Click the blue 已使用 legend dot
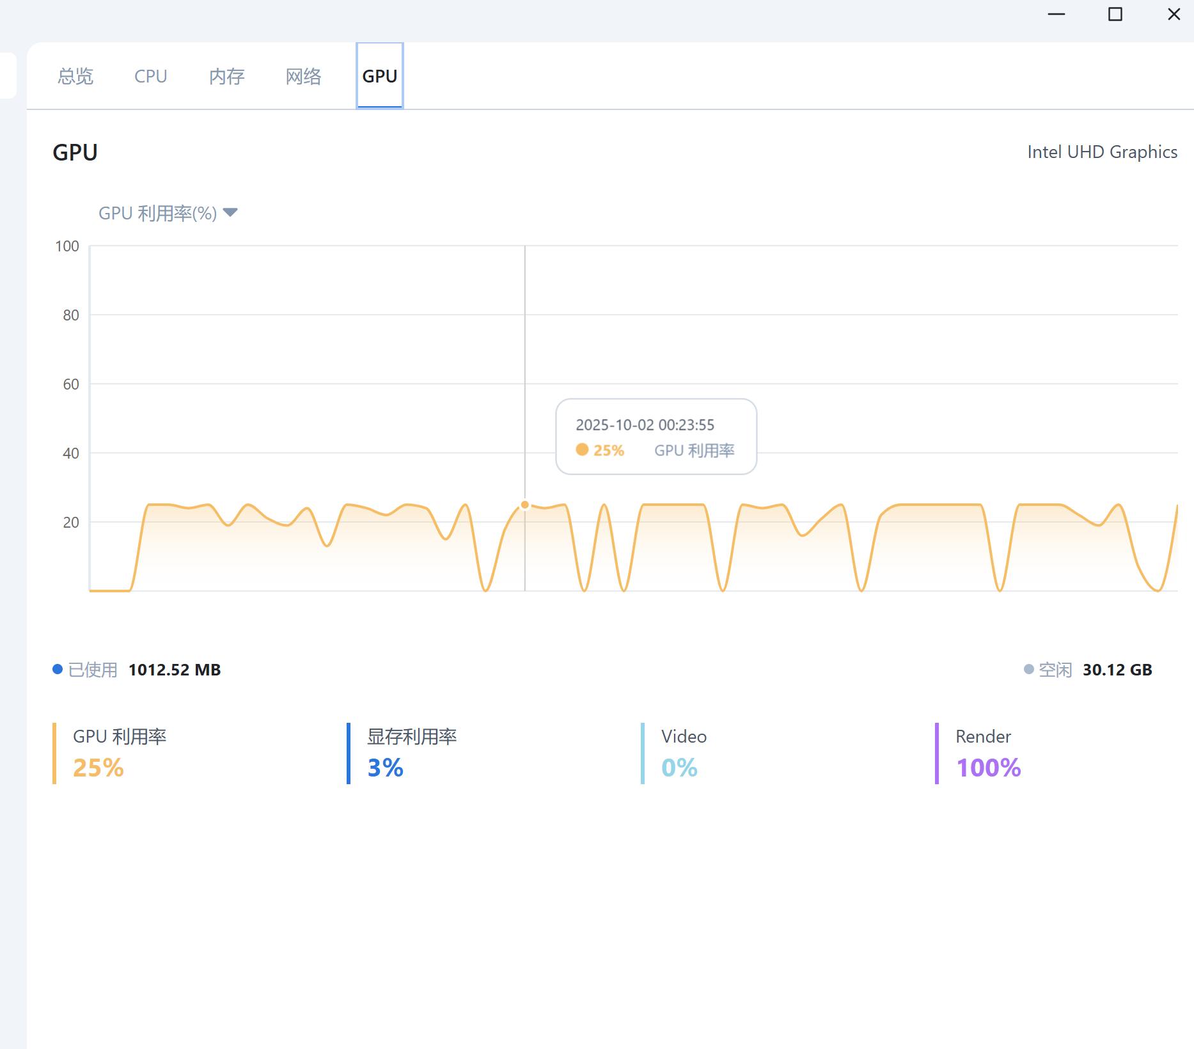Image resolution: width=1194 pixels, height=1049 pixels. [58, 669]
